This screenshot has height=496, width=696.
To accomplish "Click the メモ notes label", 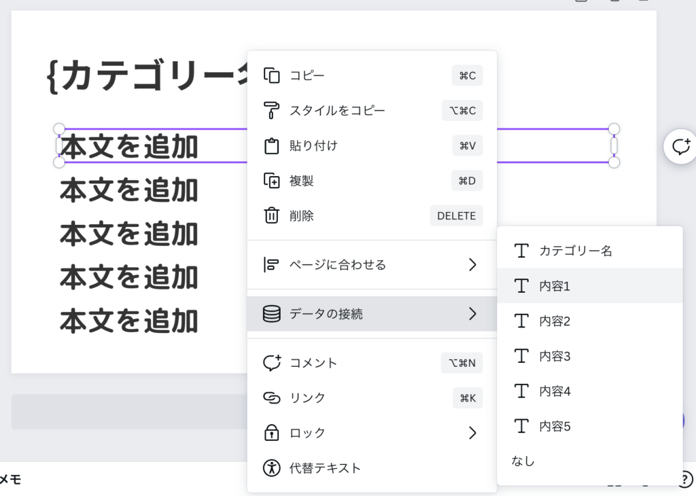I will tap(10, 480).
